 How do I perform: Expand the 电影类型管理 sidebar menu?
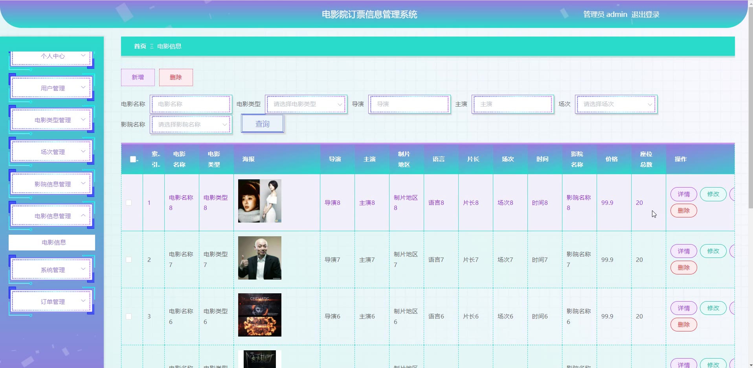51,120
